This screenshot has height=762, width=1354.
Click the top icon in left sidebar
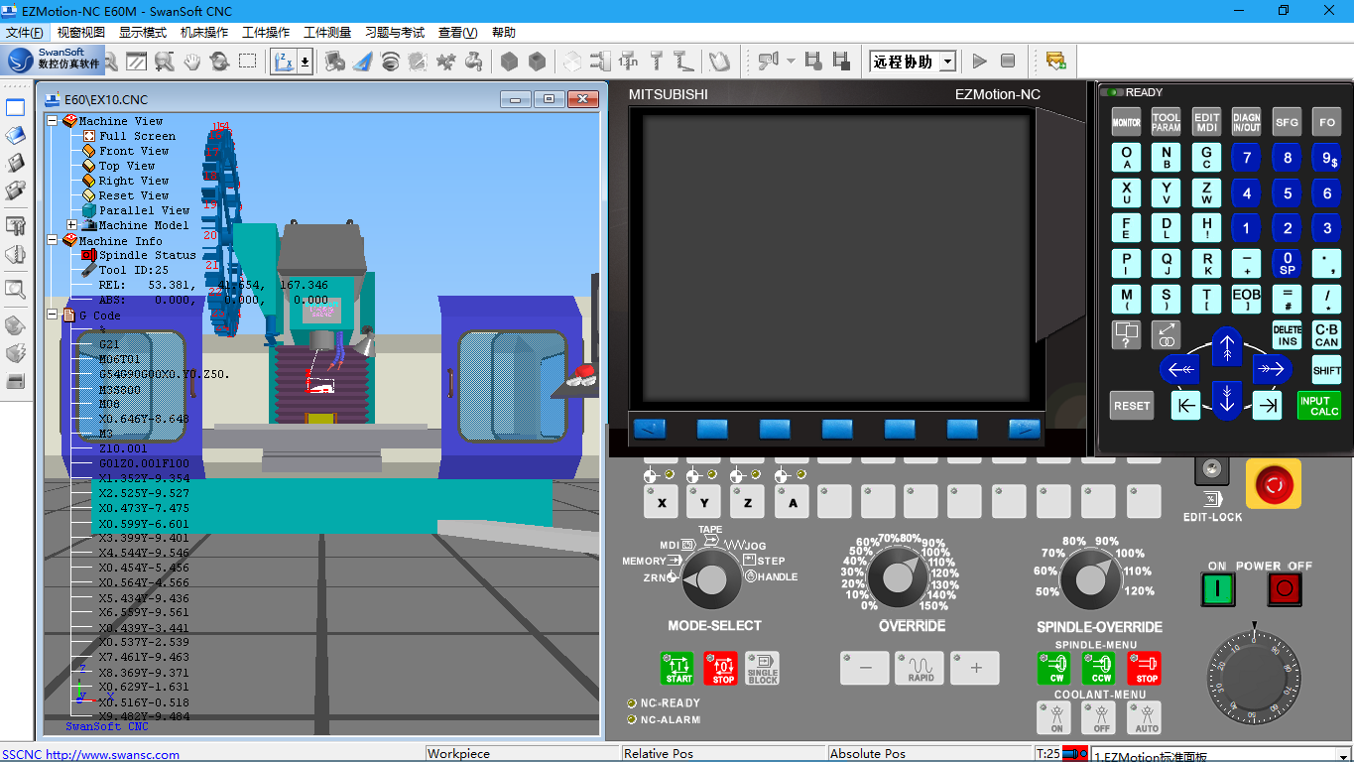pyautogui.click(x=15, y=107)
